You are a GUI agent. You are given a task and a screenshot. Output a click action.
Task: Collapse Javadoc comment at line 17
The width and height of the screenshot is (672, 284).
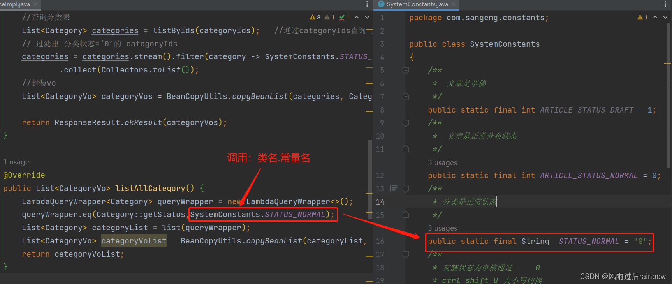click(x=406, y=254)
